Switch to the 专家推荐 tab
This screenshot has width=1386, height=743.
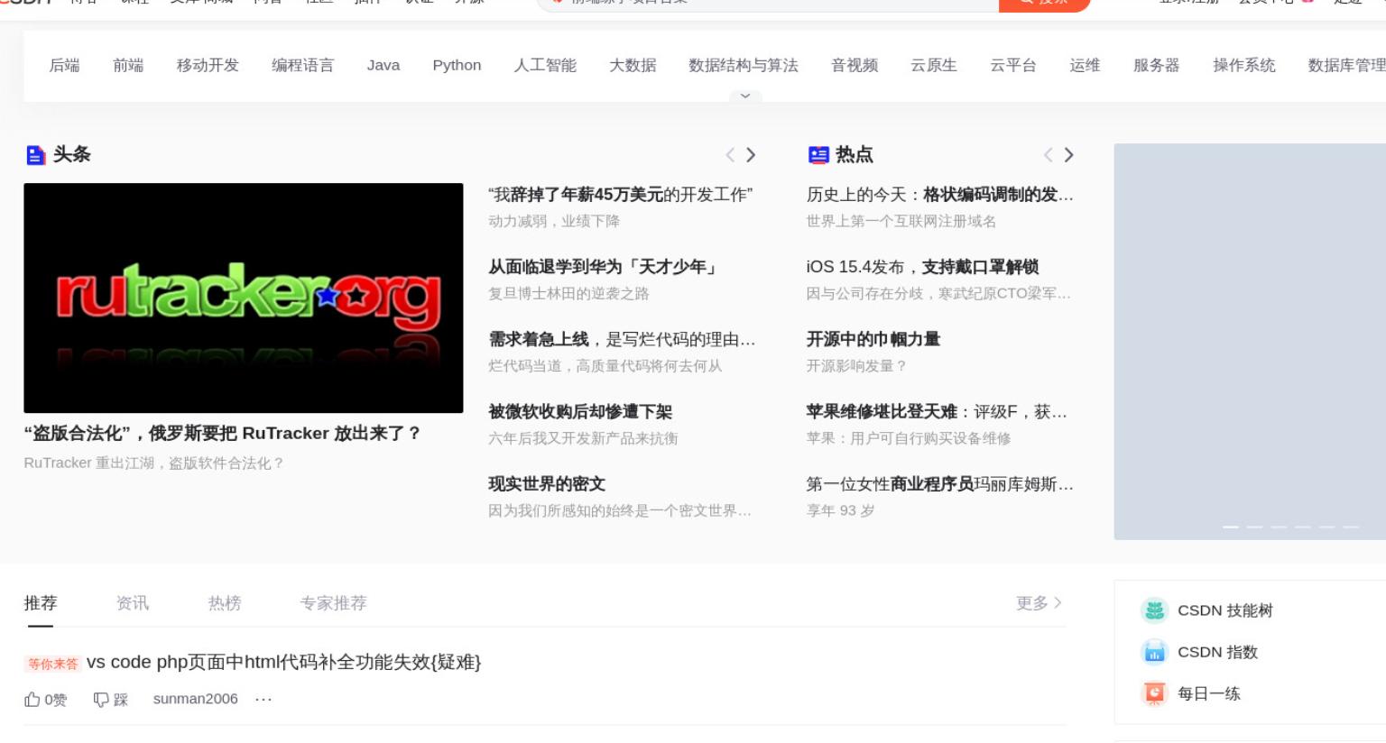pyautogui.click(x=334, y=603)
